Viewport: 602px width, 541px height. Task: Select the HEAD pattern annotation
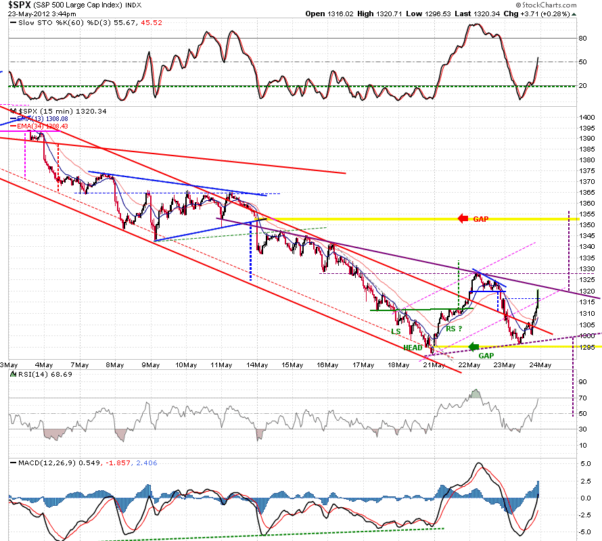point(413,348)
